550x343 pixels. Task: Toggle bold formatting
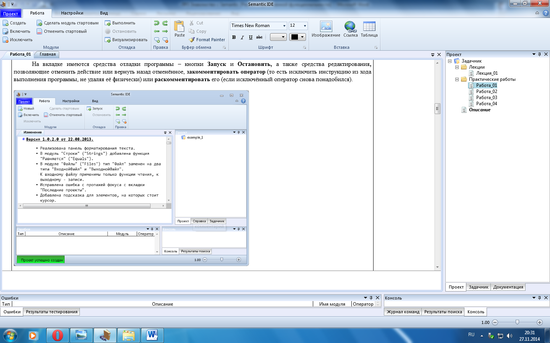pos(234,37)
